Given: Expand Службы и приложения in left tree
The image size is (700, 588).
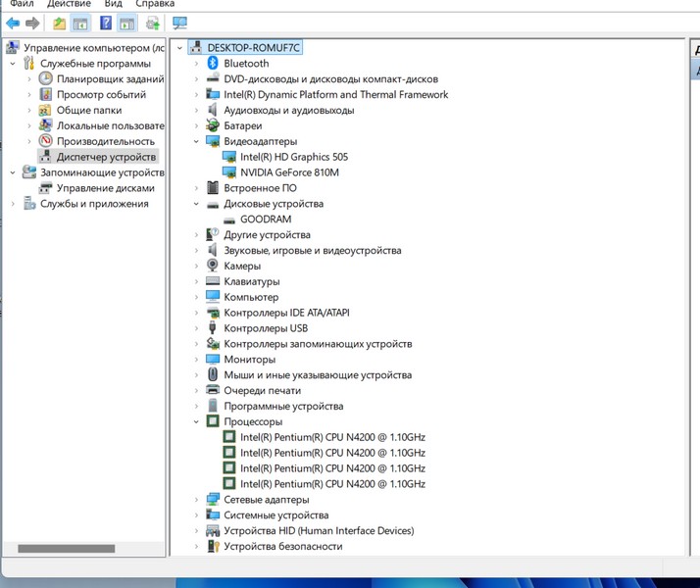Looking at the screenshot, I should click(x=13, y=204).
